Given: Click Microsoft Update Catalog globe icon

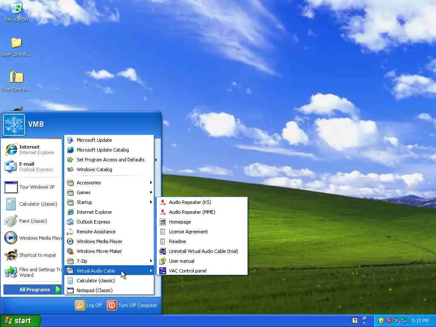Looking at the screenshot, I should [x=70, y=150].
